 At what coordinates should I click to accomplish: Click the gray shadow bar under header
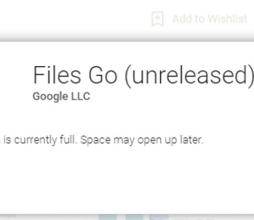tap(127, 37)
